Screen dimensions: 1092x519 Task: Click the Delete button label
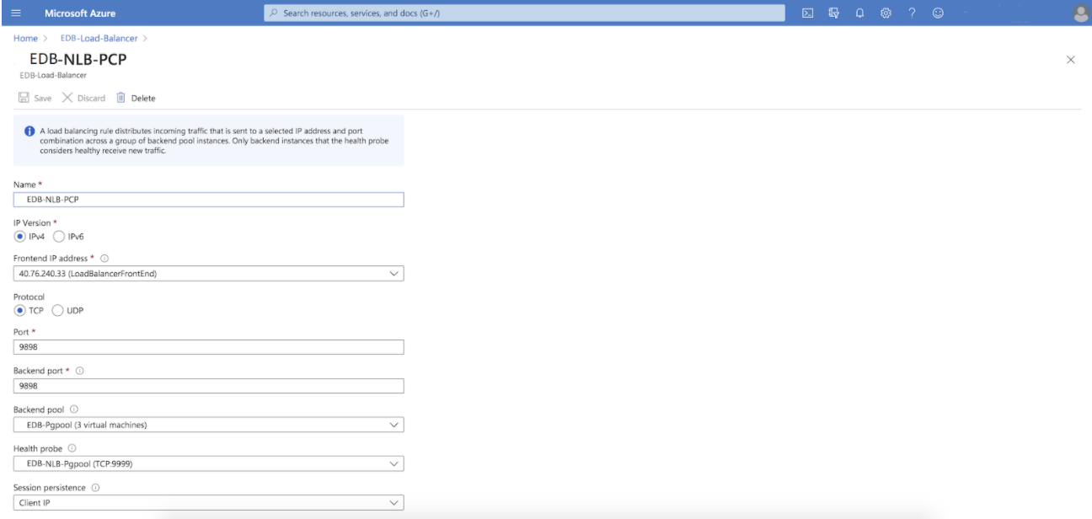click(143, 99)
